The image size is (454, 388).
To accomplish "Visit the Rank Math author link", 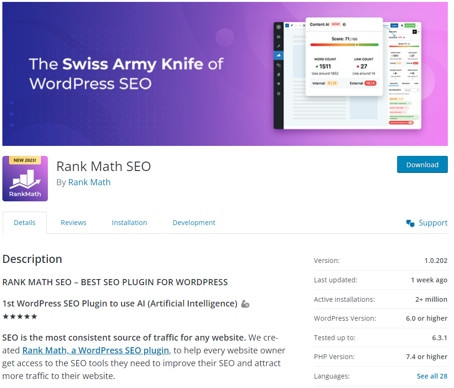I will [89, 182].
